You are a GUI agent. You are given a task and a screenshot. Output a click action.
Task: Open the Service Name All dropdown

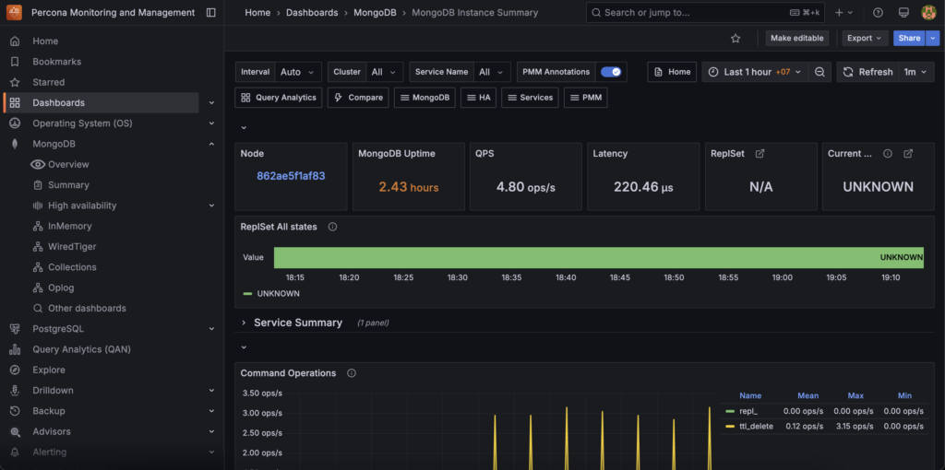[x=493, y=72]
